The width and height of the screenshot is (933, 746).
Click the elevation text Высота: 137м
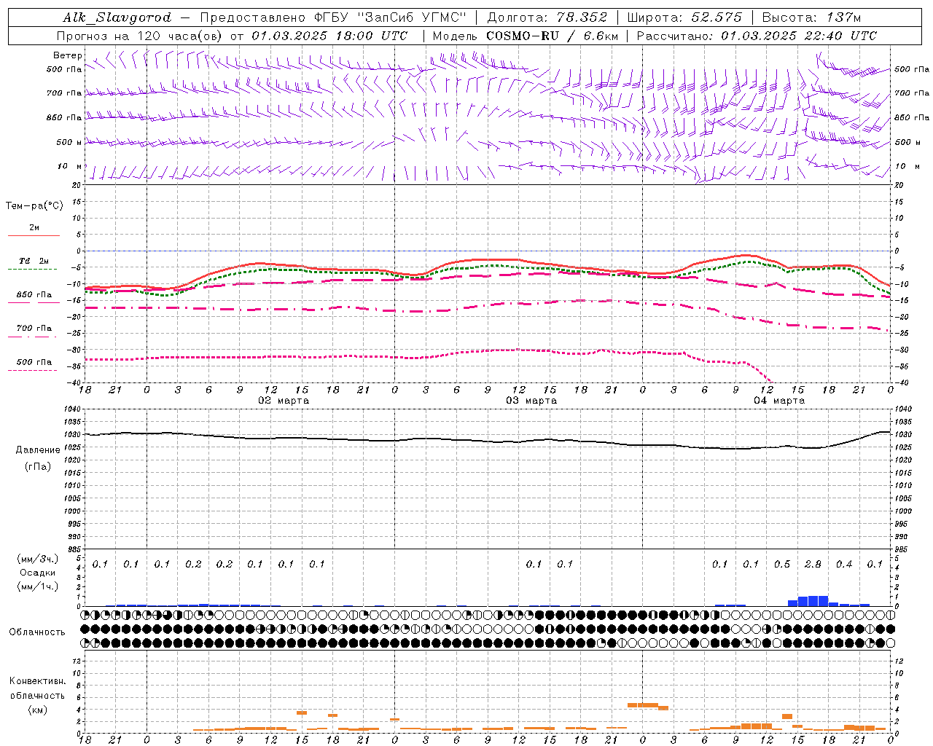tap(811, 17)
